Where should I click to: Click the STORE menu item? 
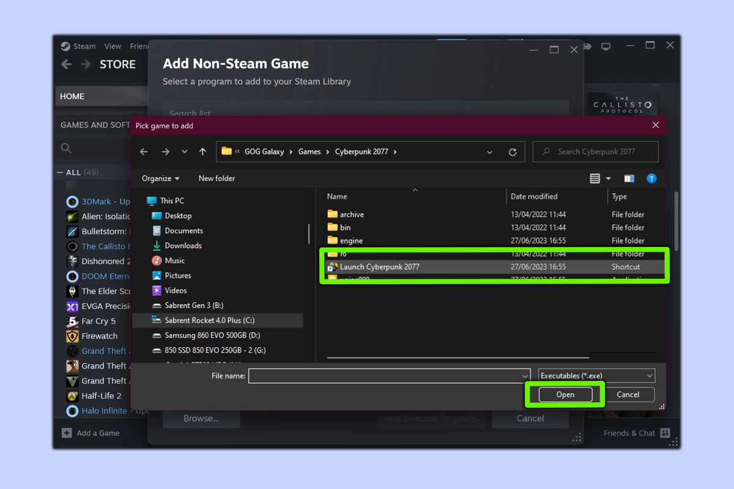coord(118,64)
